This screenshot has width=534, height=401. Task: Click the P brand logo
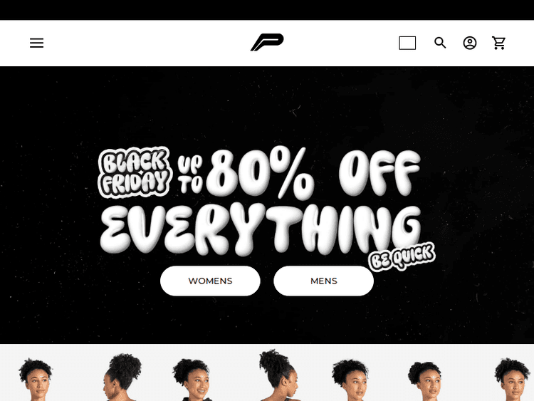[267, 43]
